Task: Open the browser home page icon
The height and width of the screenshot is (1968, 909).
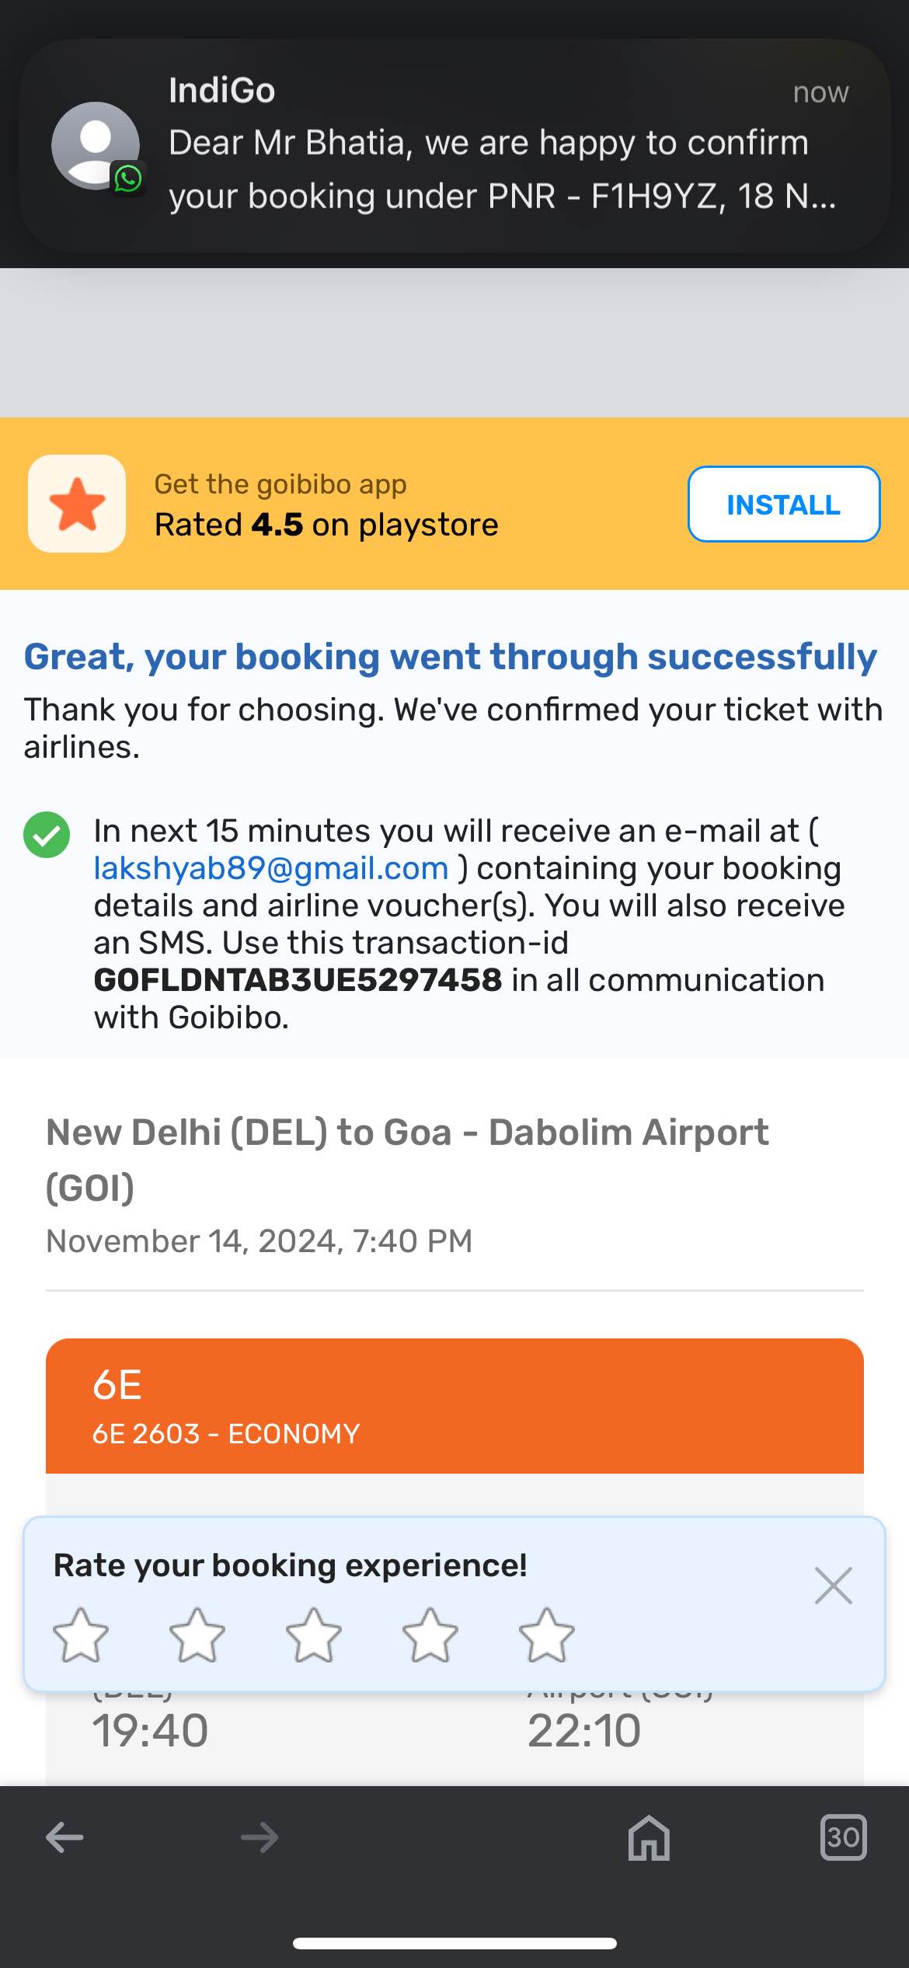Action: click(x=649, y=1837)
